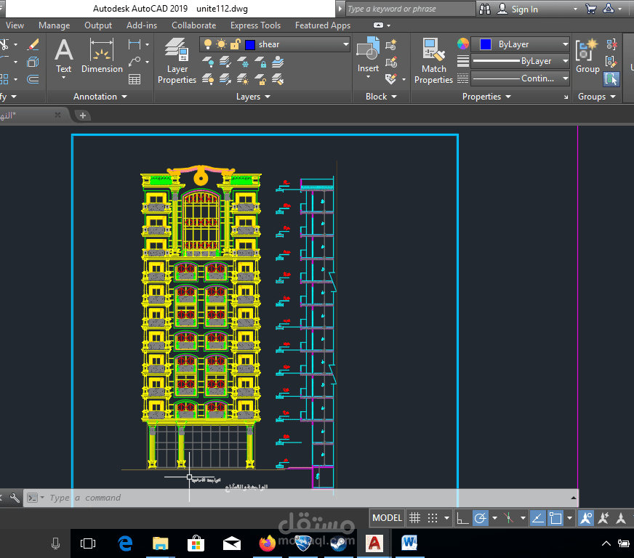Image resolution: width=634 pixels, height=558 pixels.
Task: Click the Match Properties icon
Action: [433, 60]
